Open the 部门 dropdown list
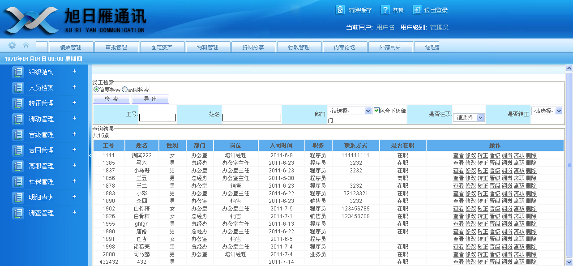The height and width of the screenshot is (266, 573). [368, 111]
